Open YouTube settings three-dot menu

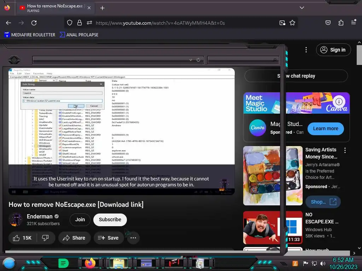click(306, 50)
